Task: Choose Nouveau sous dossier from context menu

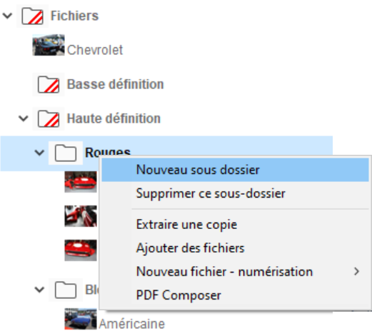Action: coord(235,170)
